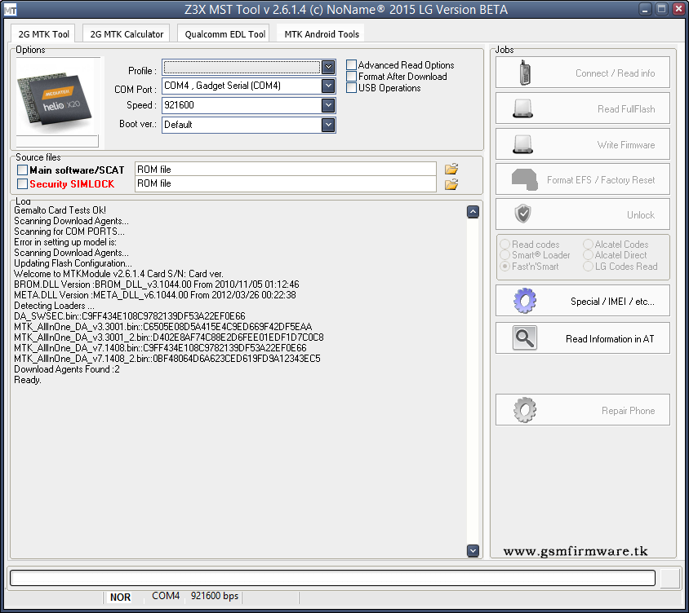The height and width of the screenshot is (613, 689).
Task: Browse folder for Main software/SCAT file
Action: tap(451, 169)
